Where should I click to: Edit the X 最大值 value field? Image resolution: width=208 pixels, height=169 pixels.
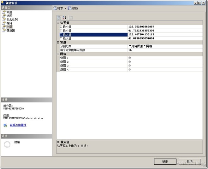[165, 34]
